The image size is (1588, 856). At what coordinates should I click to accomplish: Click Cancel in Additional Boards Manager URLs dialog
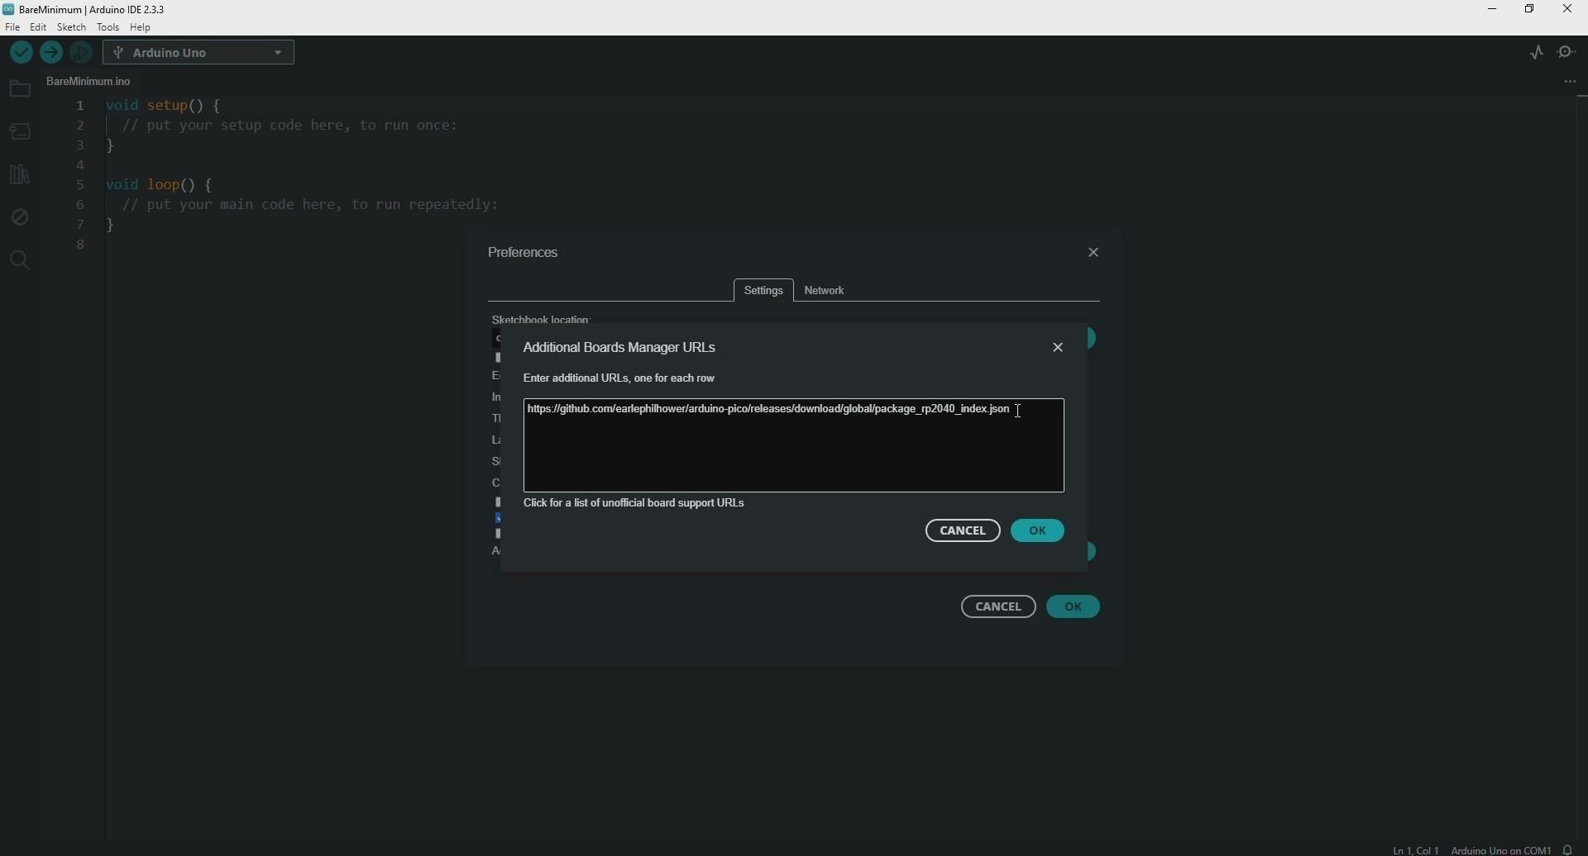(x=963, y=530)
